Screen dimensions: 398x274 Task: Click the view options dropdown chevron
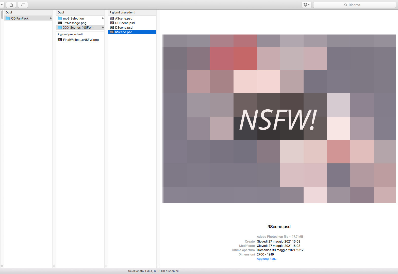pos(2,5)
